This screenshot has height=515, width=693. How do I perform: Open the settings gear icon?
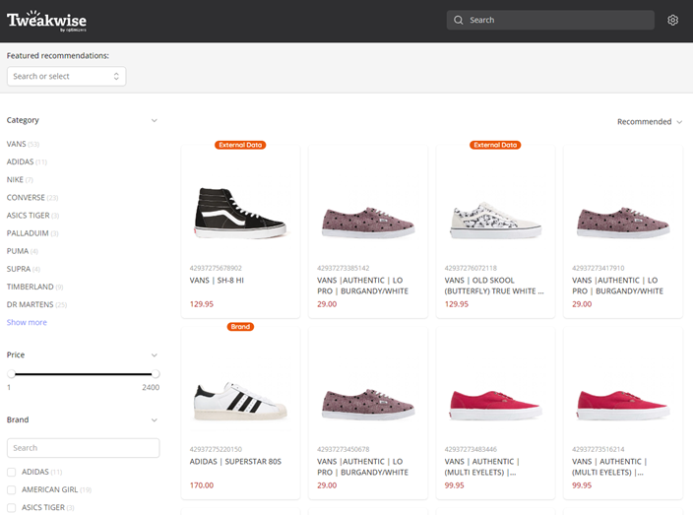tap(672, 20)
